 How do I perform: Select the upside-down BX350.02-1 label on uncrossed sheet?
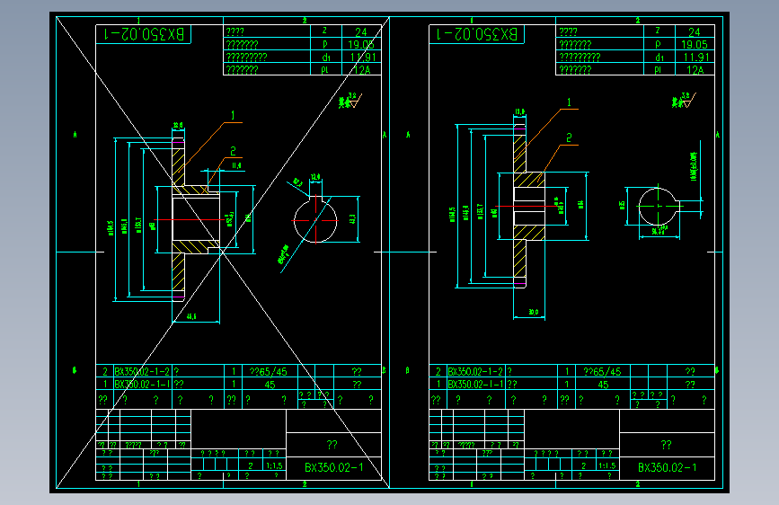tap(477, 34)
